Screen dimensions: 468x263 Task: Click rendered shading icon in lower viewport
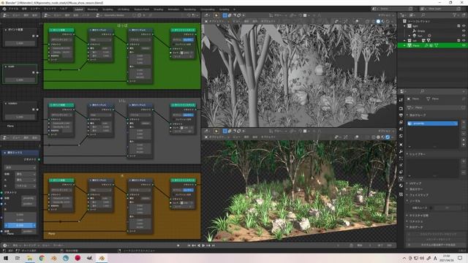coord(388,137)
